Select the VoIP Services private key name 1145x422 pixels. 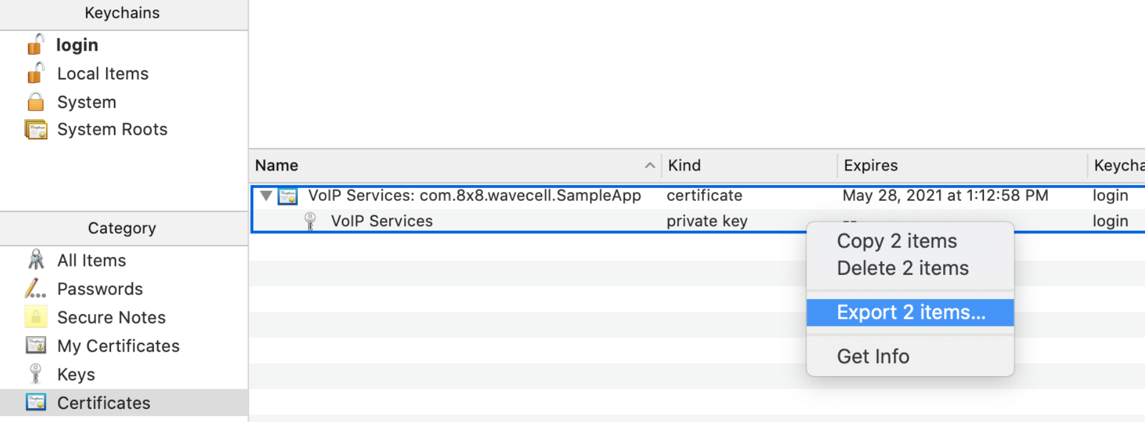coord(382,221)
